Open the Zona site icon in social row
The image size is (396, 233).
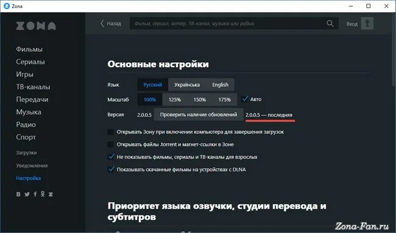(x=51, y=194)
